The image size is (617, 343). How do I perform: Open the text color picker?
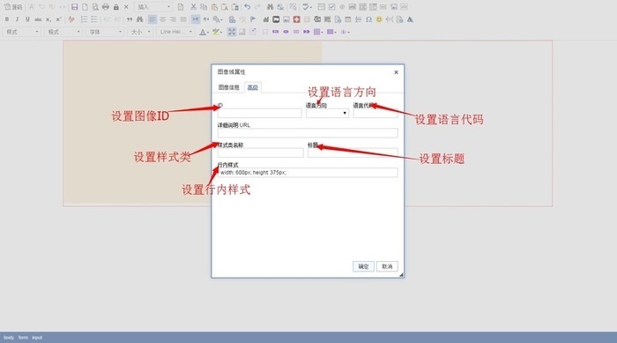click(203, 32)
